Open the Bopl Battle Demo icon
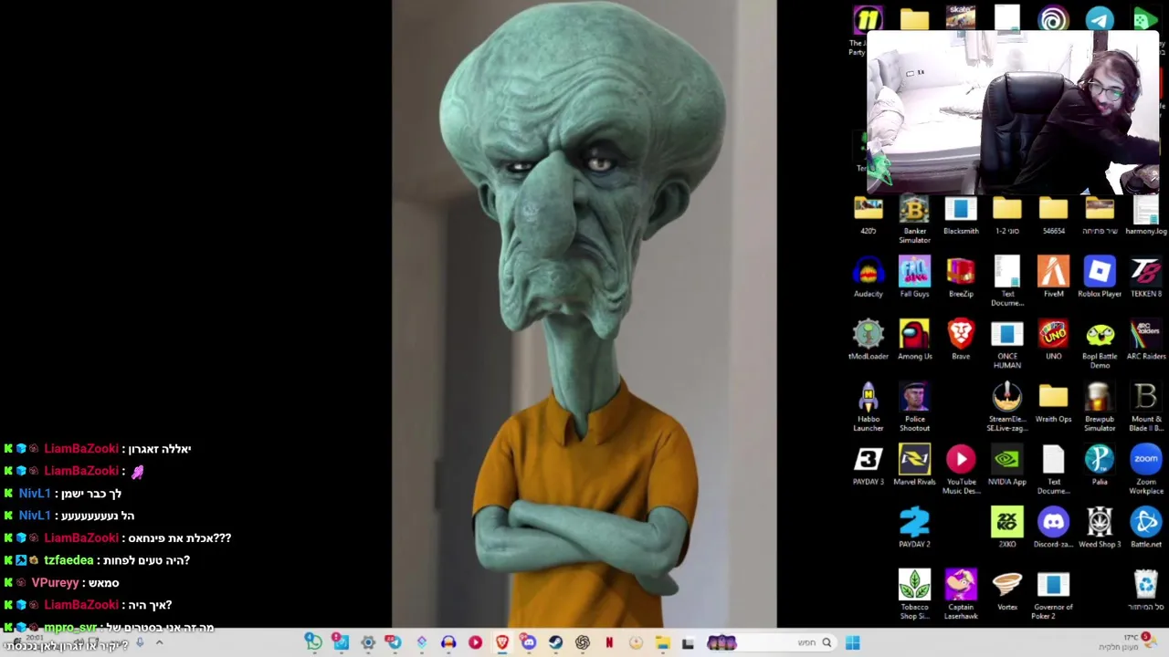This screenshot has height=657, width=1169. click(1100, 345)
